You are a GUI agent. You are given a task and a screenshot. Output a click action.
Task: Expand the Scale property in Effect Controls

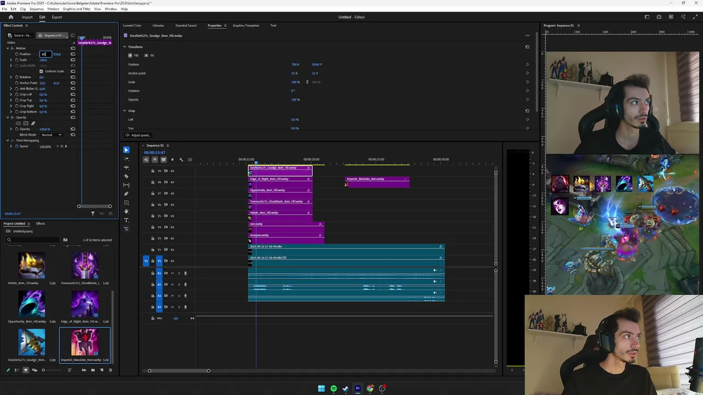click(x=10, y=60)
